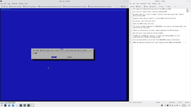Open Konsole File menu
This screenshot has height=107, width=191.
point(1,4)
